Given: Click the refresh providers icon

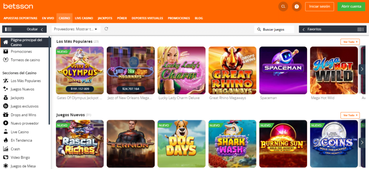Looking at the screenshot, I should [106, 29].
